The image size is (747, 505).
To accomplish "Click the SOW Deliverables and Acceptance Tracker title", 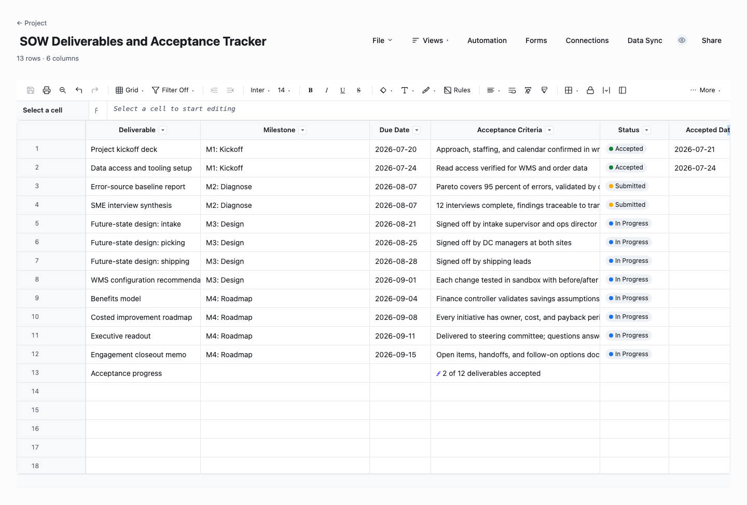I will click(143, 41).
